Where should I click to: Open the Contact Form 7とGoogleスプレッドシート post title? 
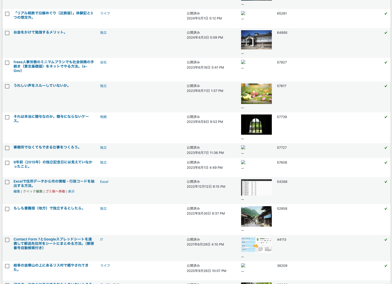54,244
